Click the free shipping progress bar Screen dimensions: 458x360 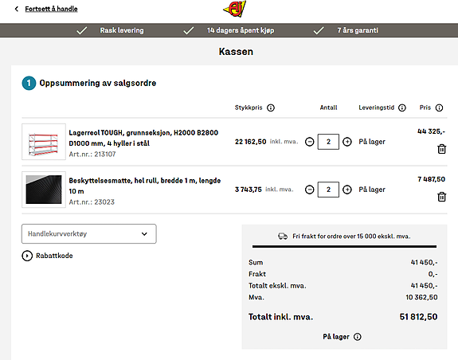pyautogui.click(x=344, y=247)
